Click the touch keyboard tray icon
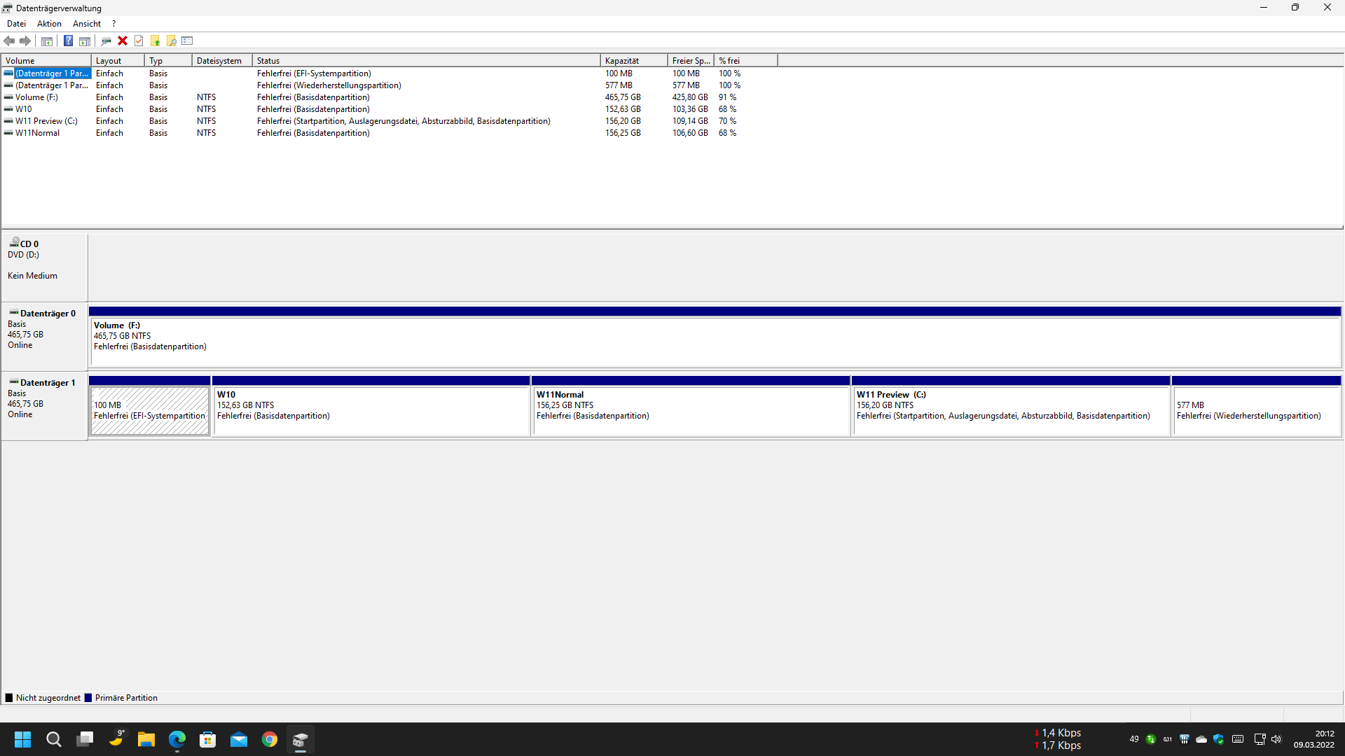Image resolution: width=1345 pixels, height=756 pixels. pos(1238,739)
